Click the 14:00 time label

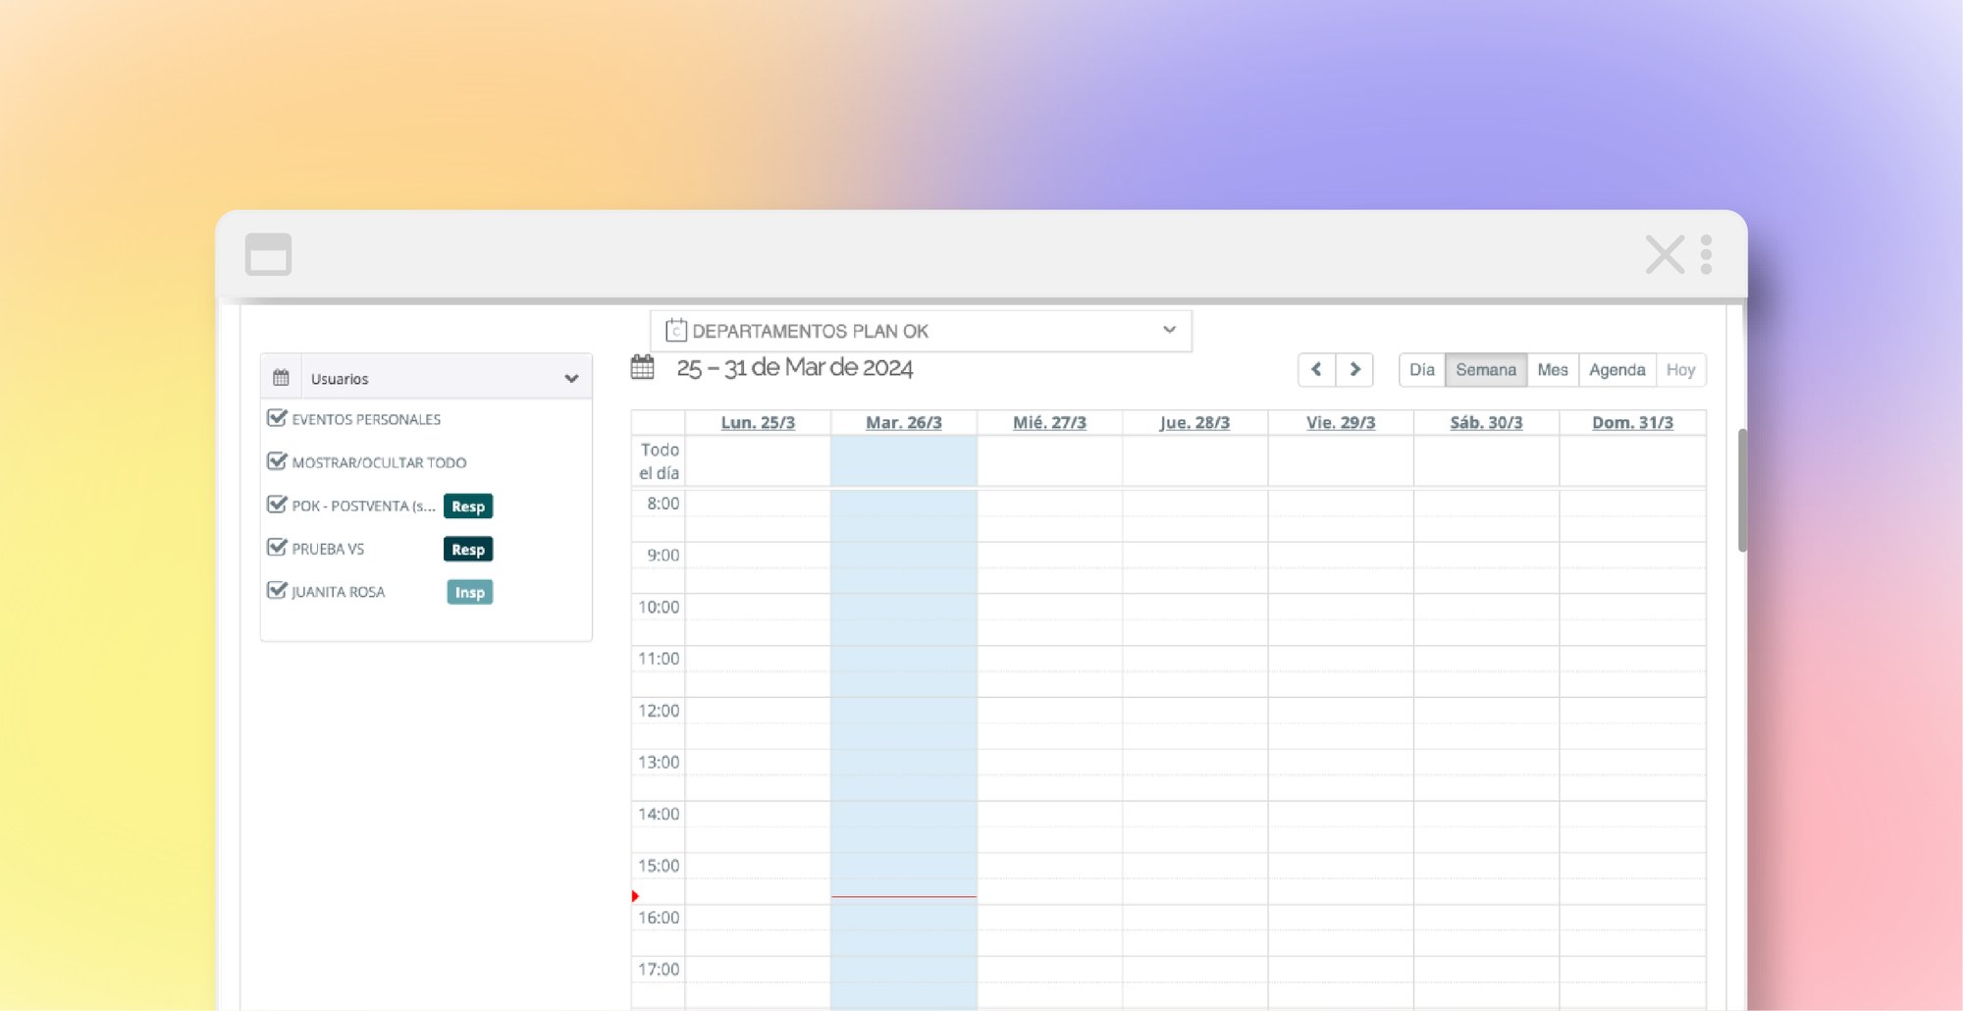[x=659, y=815]
